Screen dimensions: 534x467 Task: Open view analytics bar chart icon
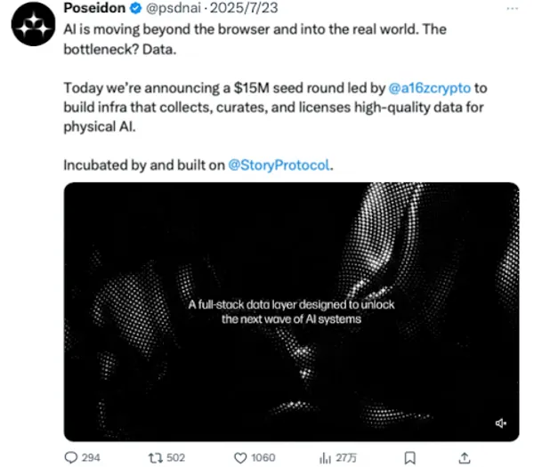325,457
